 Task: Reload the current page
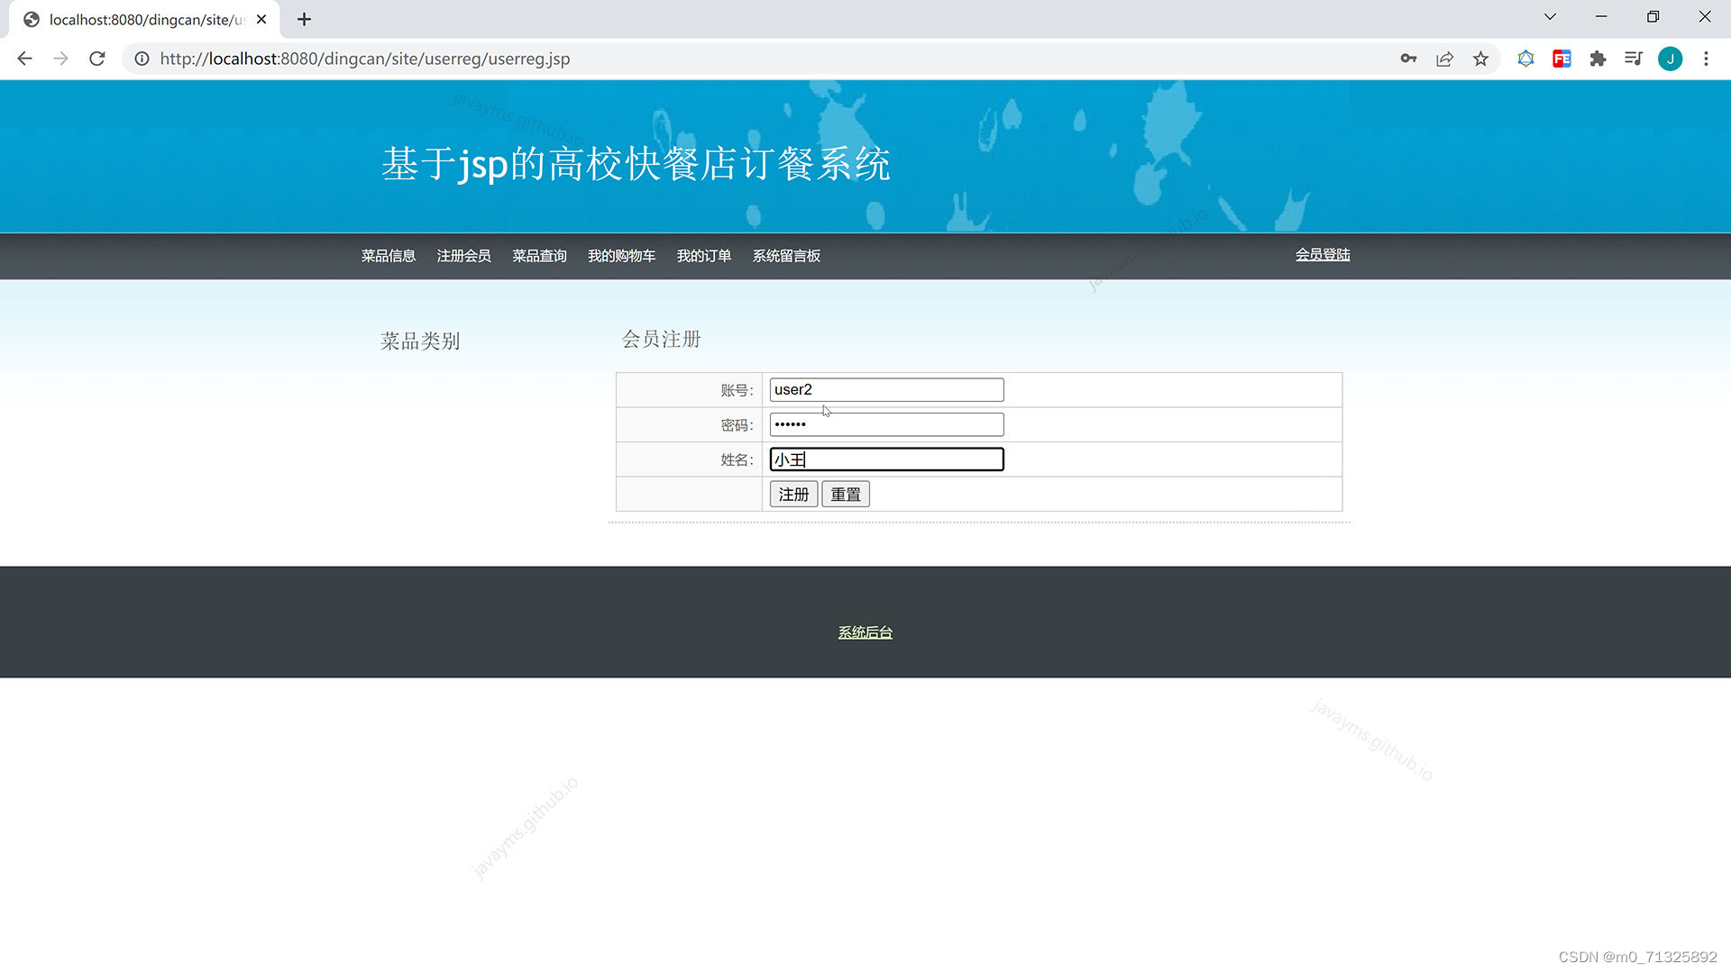96,59
